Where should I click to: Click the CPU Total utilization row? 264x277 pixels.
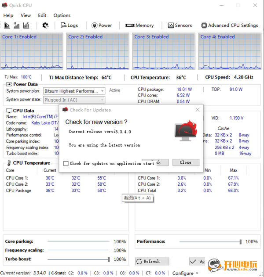[197, 191]
